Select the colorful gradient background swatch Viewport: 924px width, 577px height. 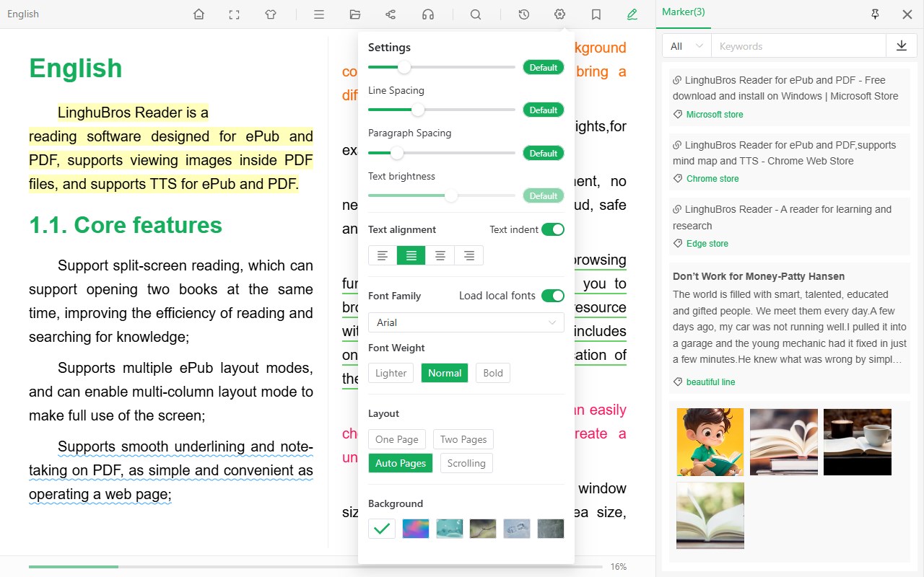pos(416,529)
